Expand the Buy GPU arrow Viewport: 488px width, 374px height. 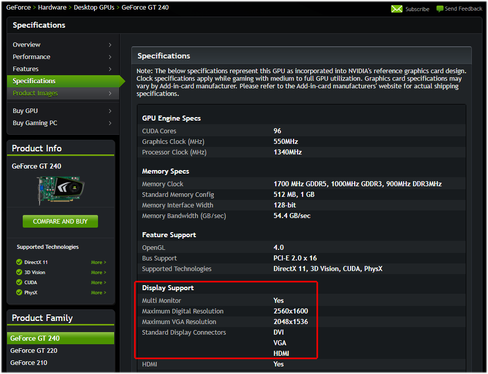(x=110, y=111)
